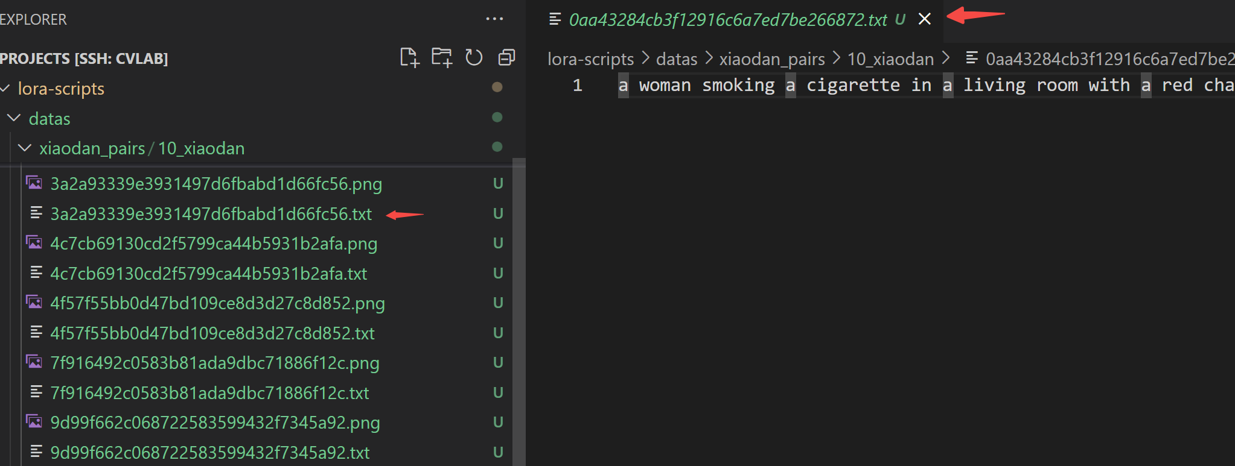
Task: Click xiaodan_pairs in the breadcrumb path
Action: [772, 59]
